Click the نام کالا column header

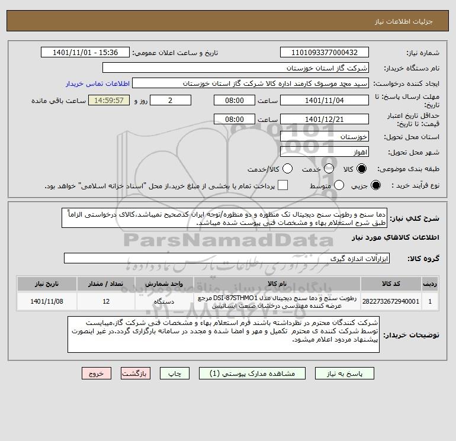(x=277, y=284)
